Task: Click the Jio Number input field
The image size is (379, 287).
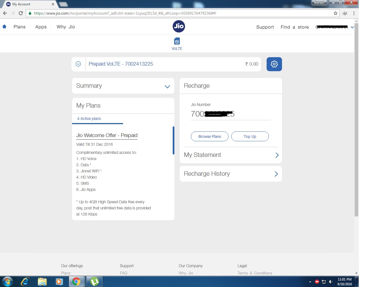Action: (230, 114)
